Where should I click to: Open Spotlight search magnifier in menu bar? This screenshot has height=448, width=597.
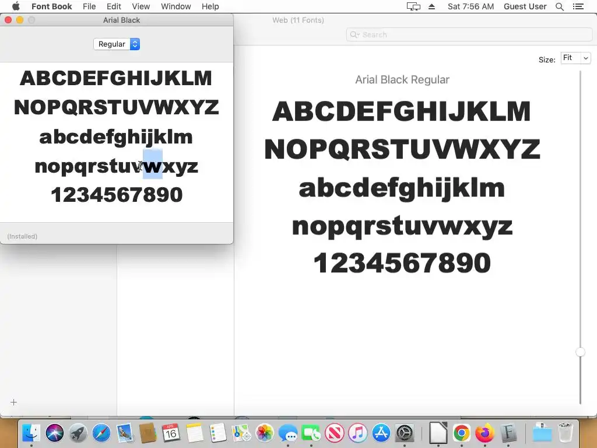pos(560,6)
